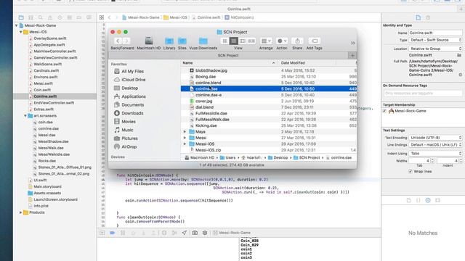Screen dimensions: 465x261
Task: Click the Finder Share button
Action: point(297,41)
